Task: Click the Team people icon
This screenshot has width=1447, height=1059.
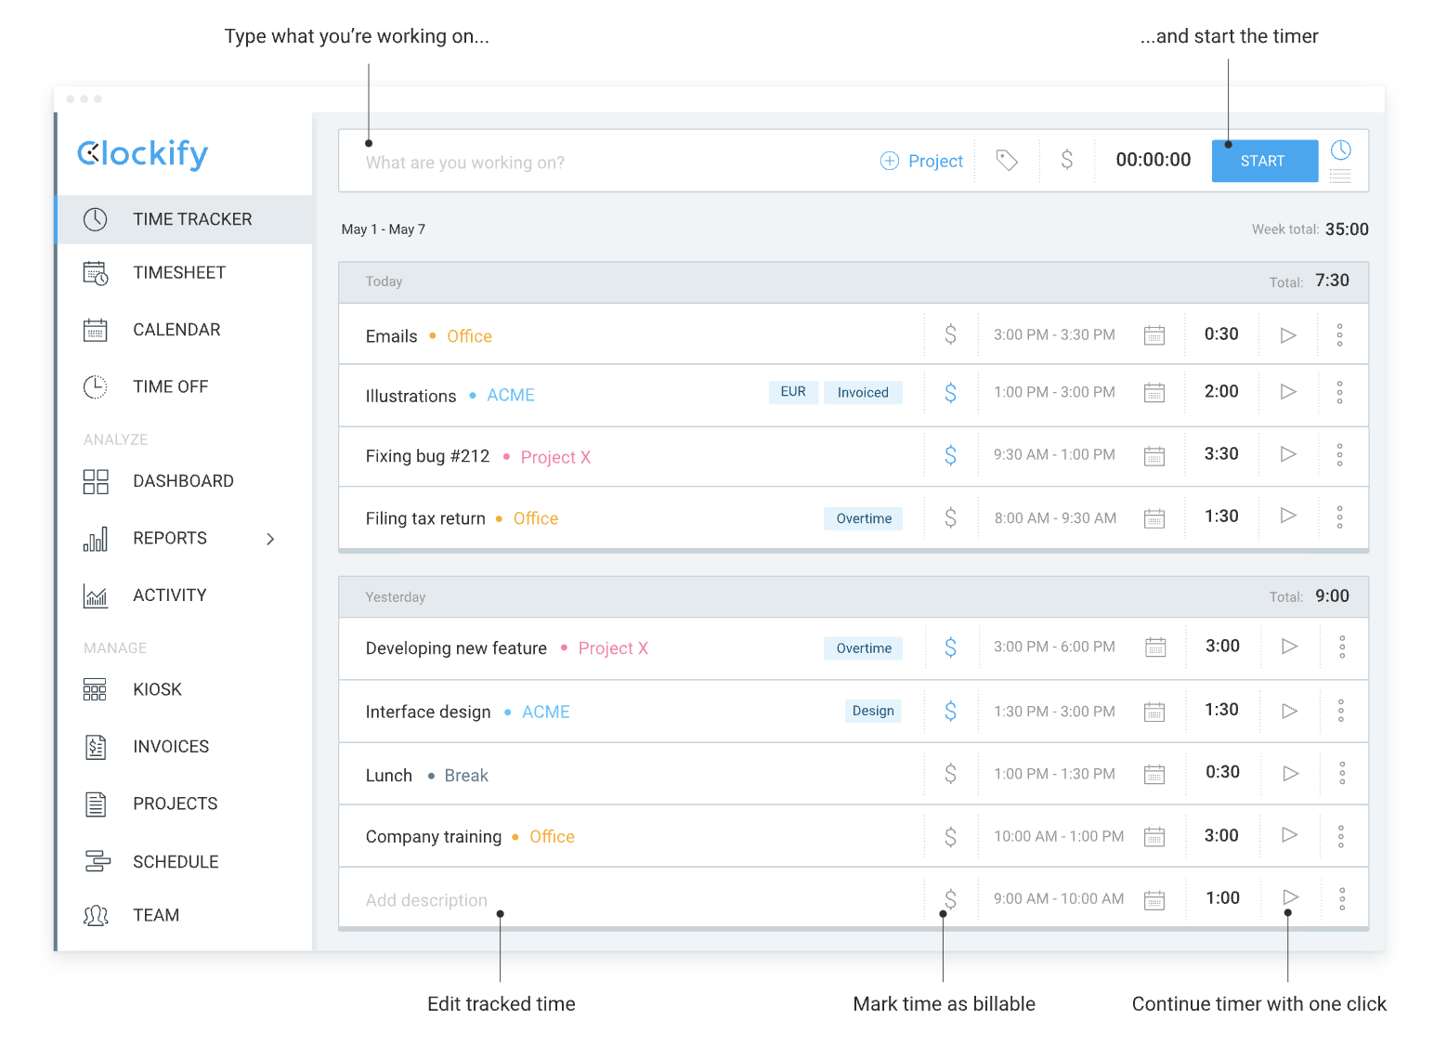Action: [96, 916]
